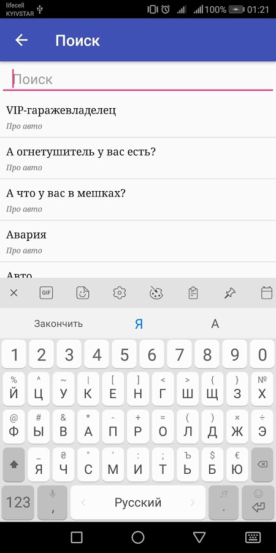Switch to 123 symbols keyboard

(18, 503)
